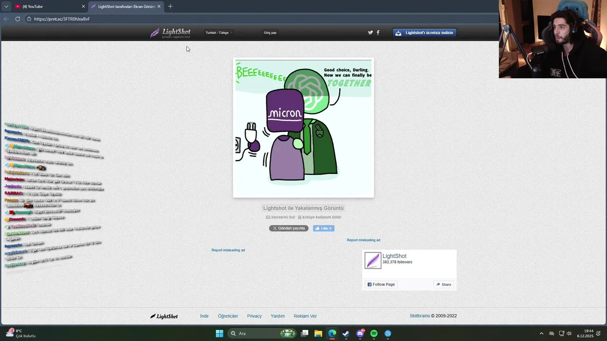
Task: Open the LightShot Facebook page name link
Action: 395,256
